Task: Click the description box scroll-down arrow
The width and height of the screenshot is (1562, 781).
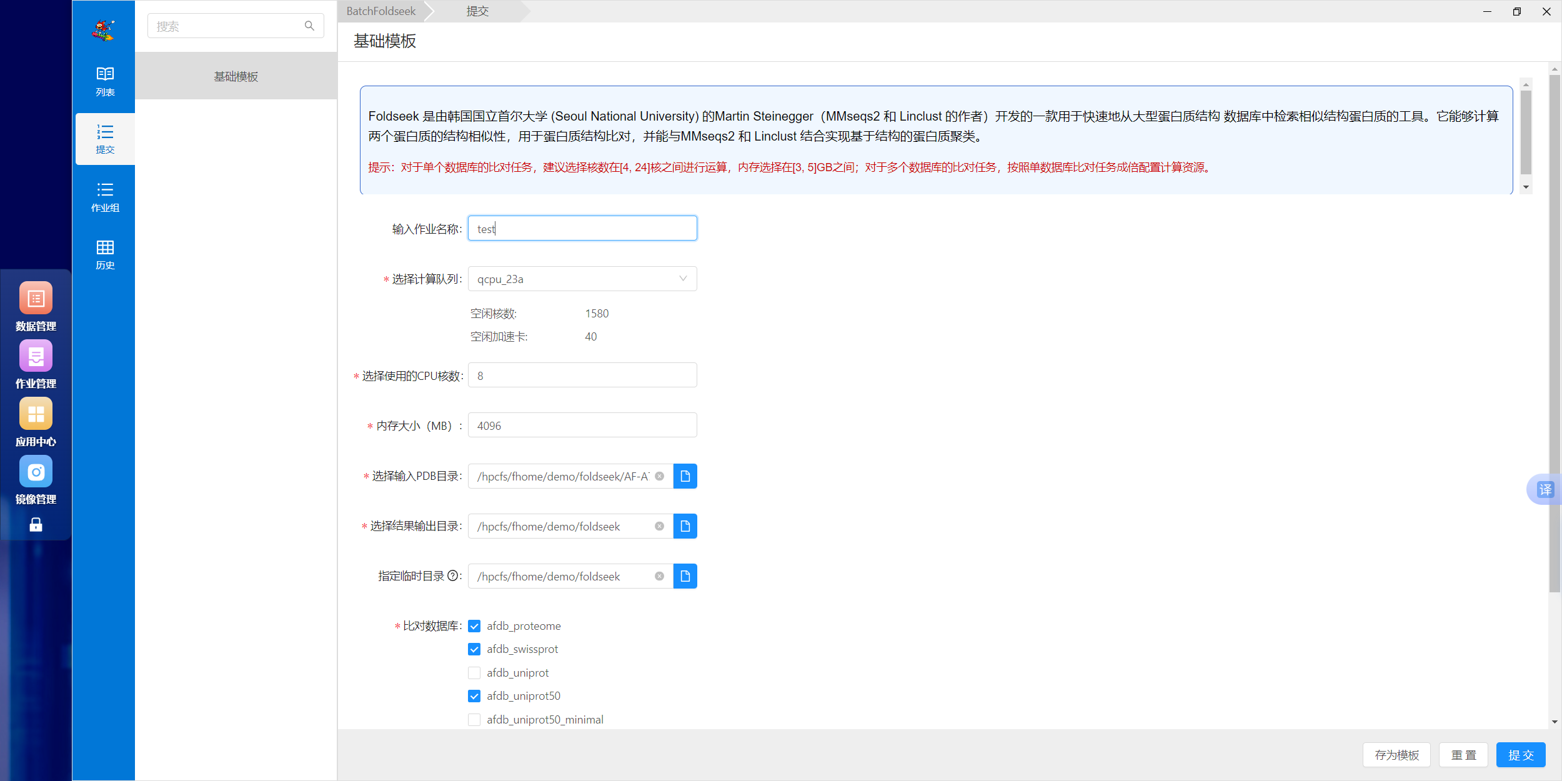Action: (1526, 187)
